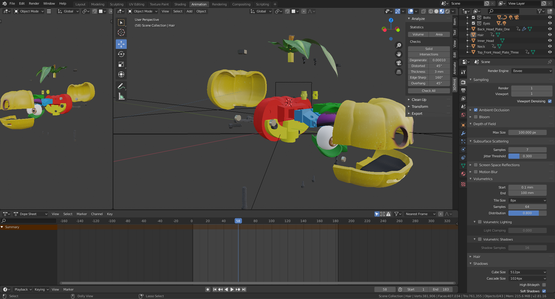Screen dimensions: 555x299
Task: Open Volumetrics Tile Size dropdown
Action: (x=528, y=200)
